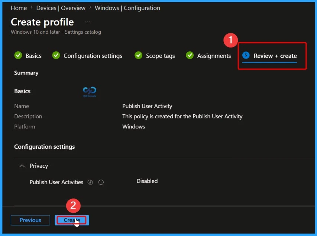Switch to the Assignments step
Screen dimensions: 317x236
[214, 56]
